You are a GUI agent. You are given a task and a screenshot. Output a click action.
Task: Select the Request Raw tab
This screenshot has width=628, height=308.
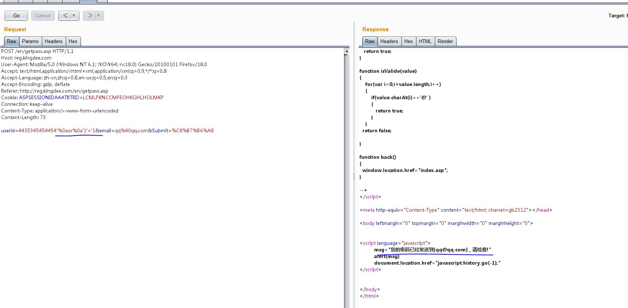[x=12, y=42]
